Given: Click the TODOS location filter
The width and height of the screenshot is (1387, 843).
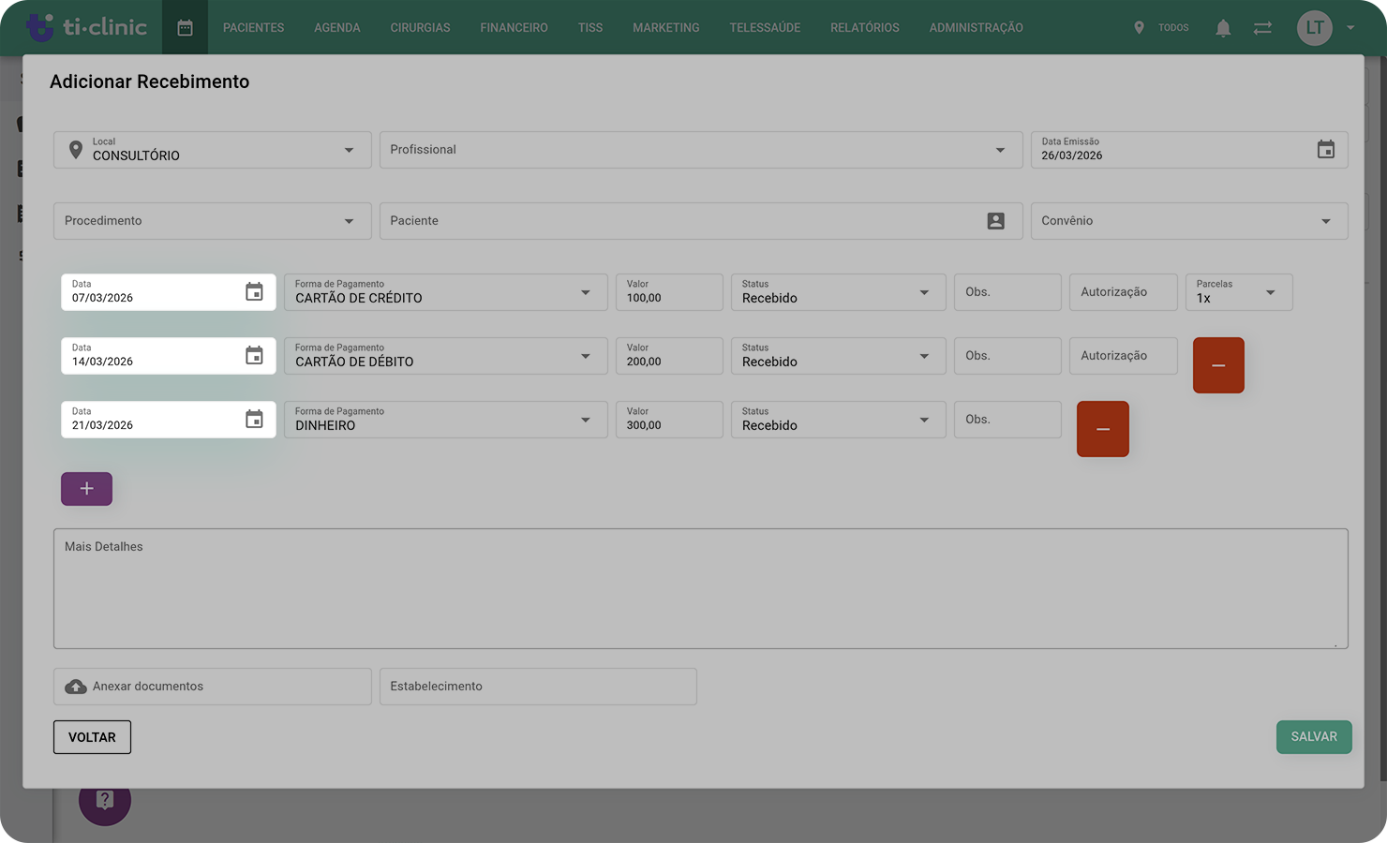Looking at the screenshot, I should click(1173, 28).
